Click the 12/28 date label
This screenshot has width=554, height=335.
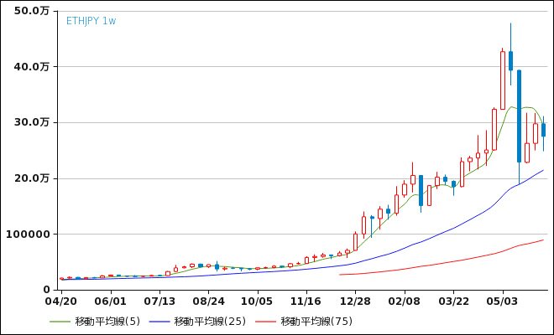pos(355,301)
